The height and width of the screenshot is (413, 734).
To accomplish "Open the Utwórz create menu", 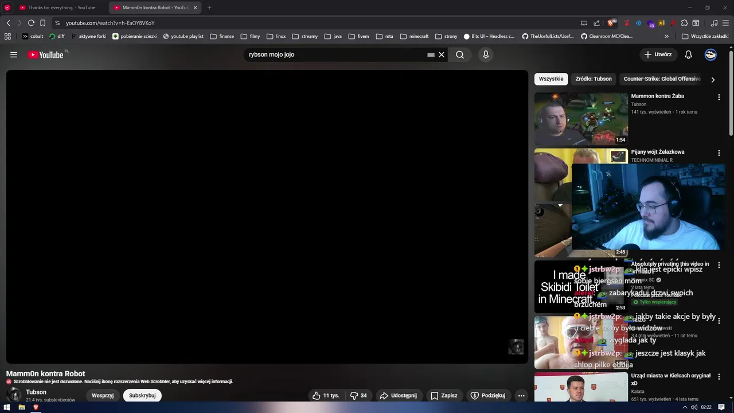I will (658, 54).
